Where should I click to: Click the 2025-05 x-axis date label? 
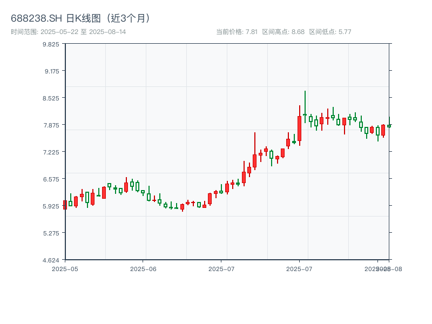[x=65, y=268]
